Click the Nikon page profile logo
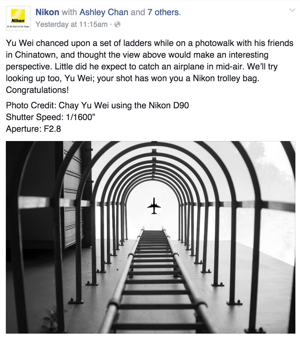 (18, 18)
